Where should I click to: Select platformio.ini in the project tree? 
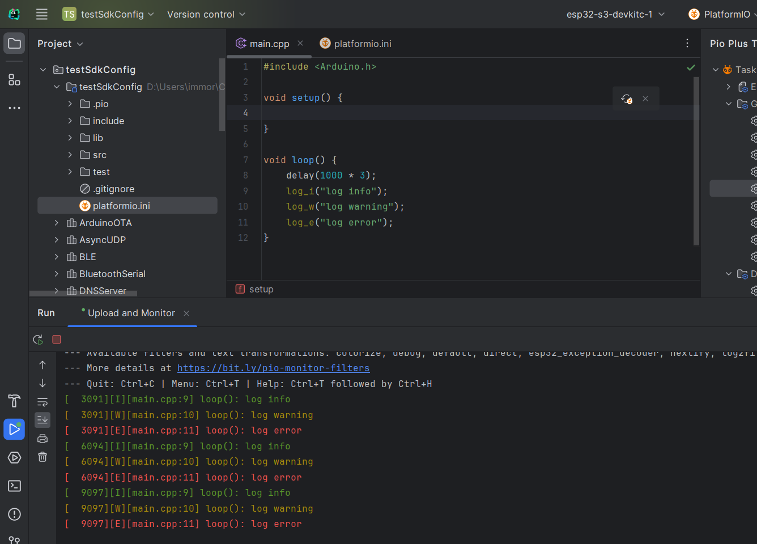127,206
